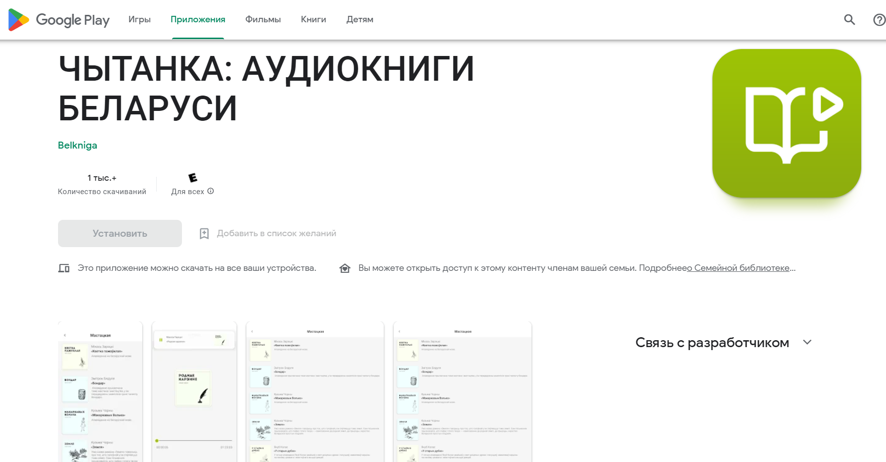Click the content rating E icon

[x=193, y=178]
